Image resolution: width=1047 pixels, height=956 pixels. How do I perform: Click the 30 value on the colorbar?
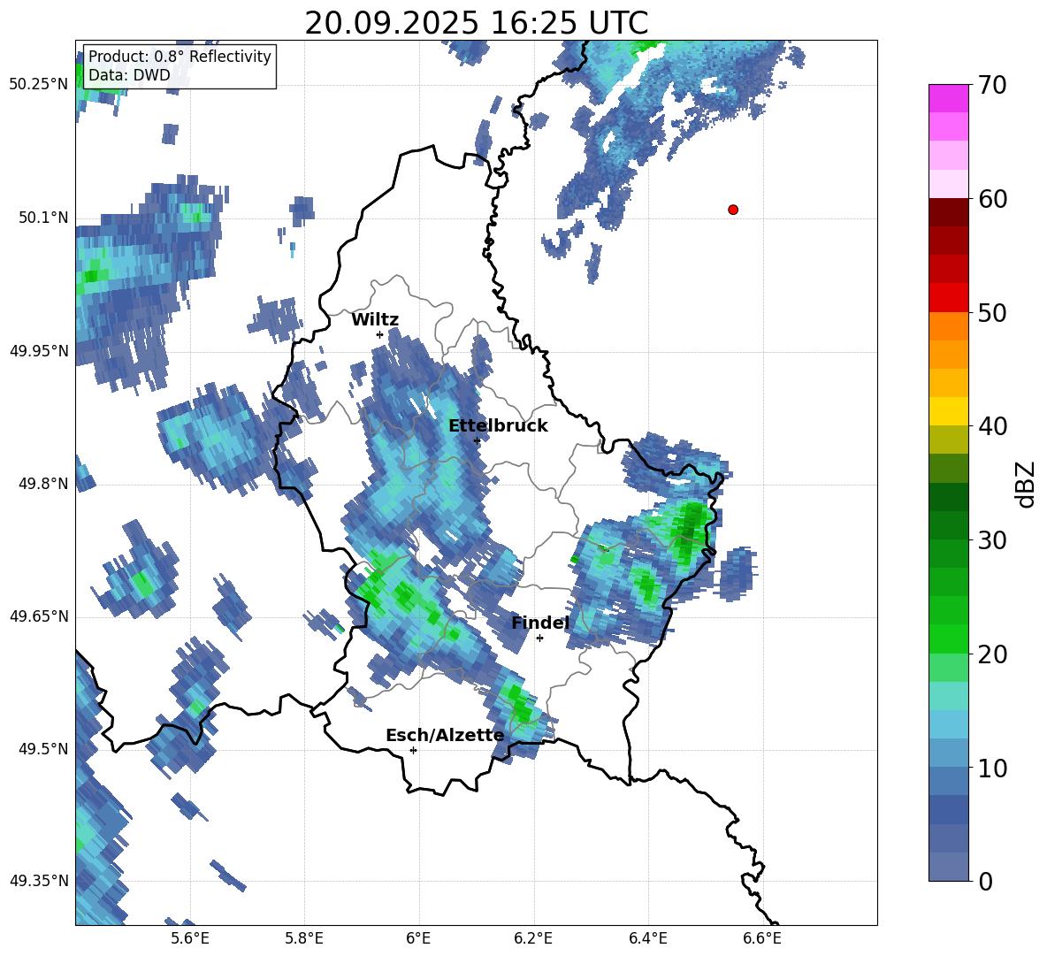click(992, 540)
